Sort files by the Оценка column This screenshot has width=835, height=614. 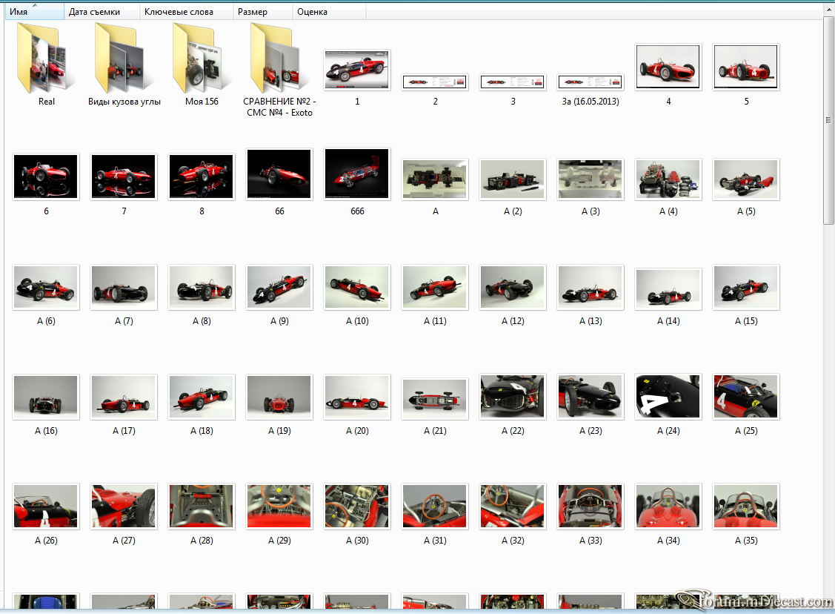coord(329,12)
